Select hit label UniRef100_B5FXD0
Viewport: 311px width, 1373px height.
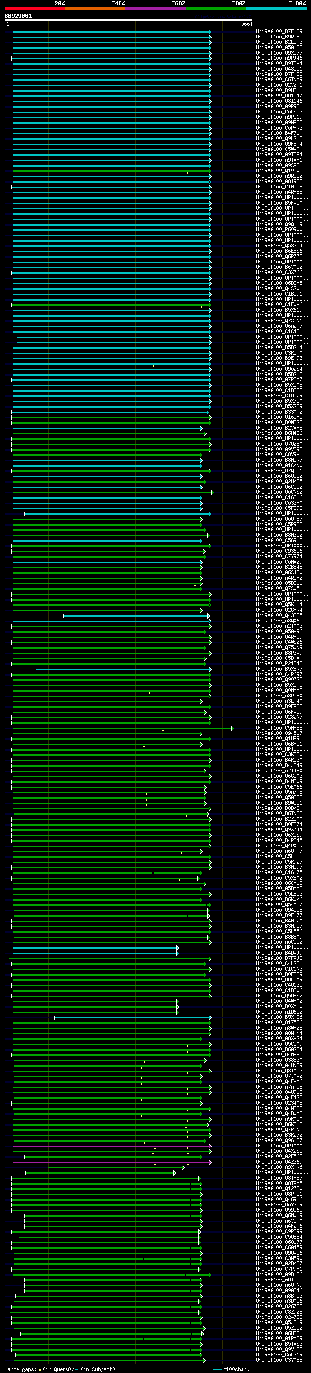point(279,203)
